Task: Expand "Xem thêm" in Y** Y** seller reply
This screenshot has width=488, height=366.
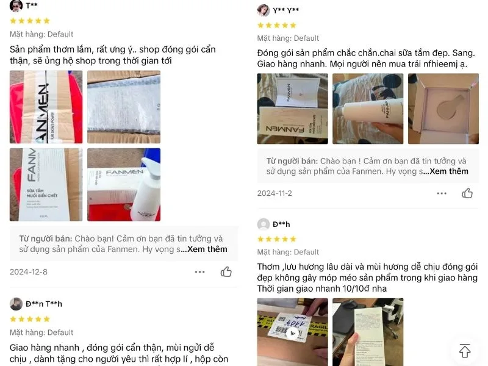Action: 449,171
